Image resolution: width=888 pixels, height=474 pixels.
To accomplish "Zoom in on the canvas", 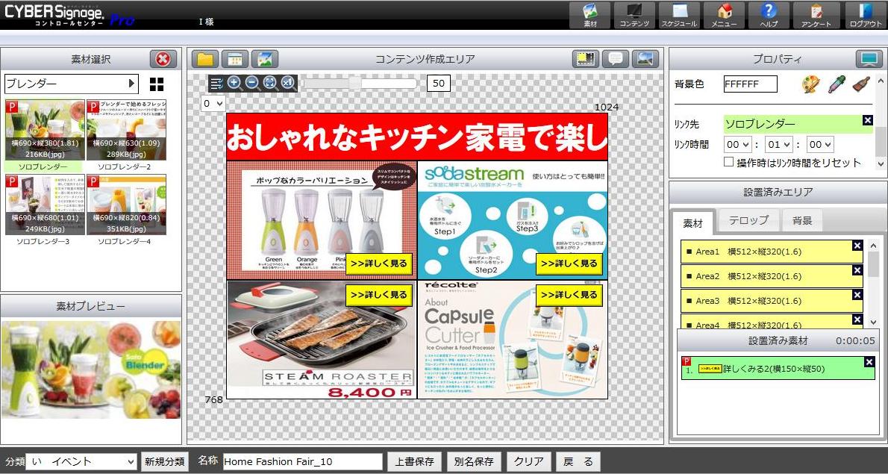I will pos(234,84).
